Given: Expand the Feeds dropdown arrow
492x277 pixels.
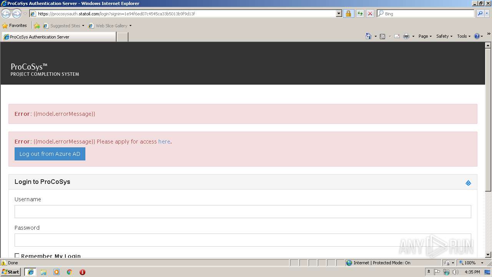Looking at the screenshot, I should click(x=389, y=37).
